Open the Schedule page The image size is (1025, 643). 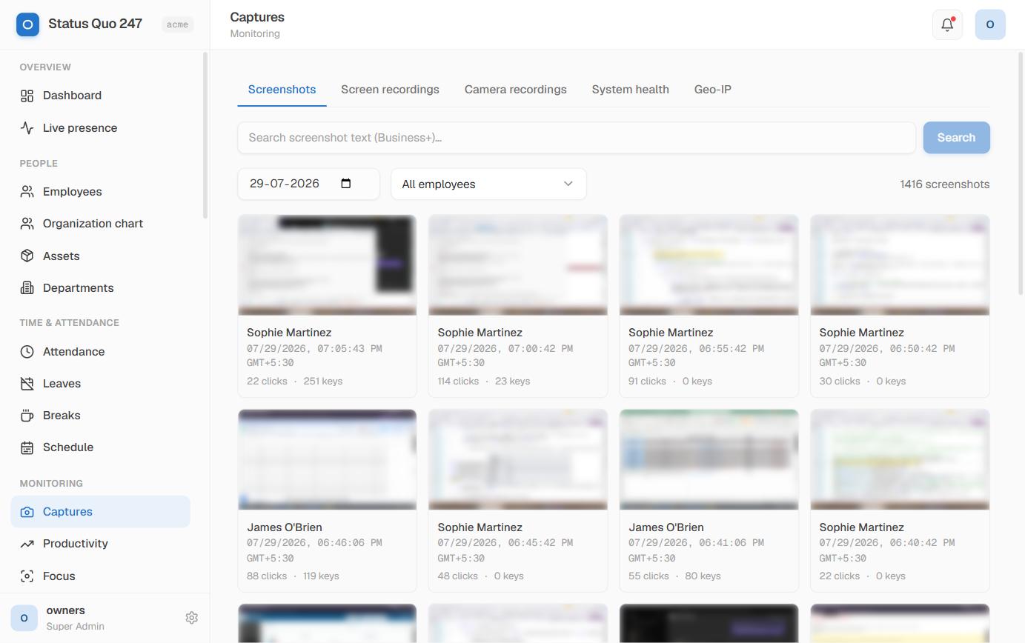tap(100, 447)
